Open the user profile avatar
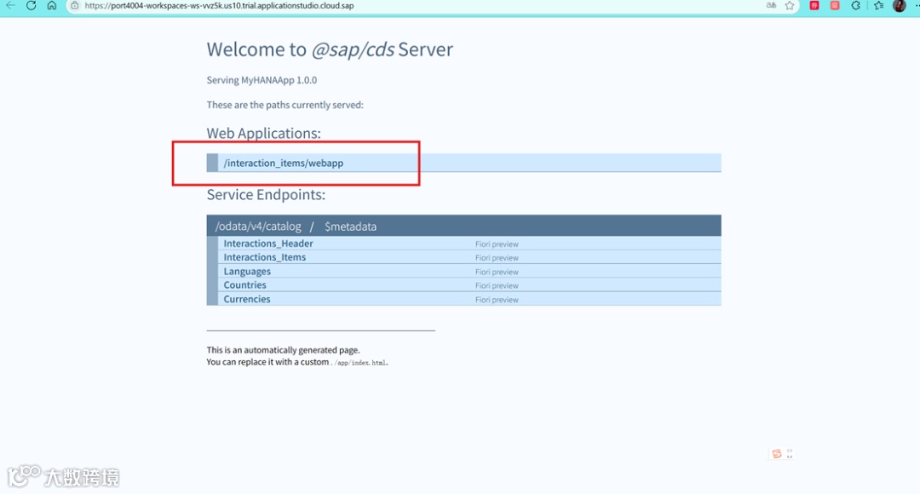The width and height of the screenshot is (920, 494). tap(899, 5)
